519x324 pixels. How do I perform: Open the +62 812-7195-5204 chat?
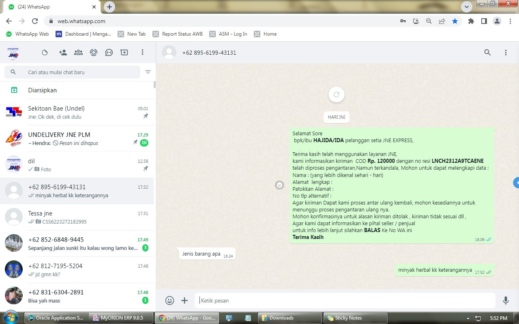(x=77, y=270)
